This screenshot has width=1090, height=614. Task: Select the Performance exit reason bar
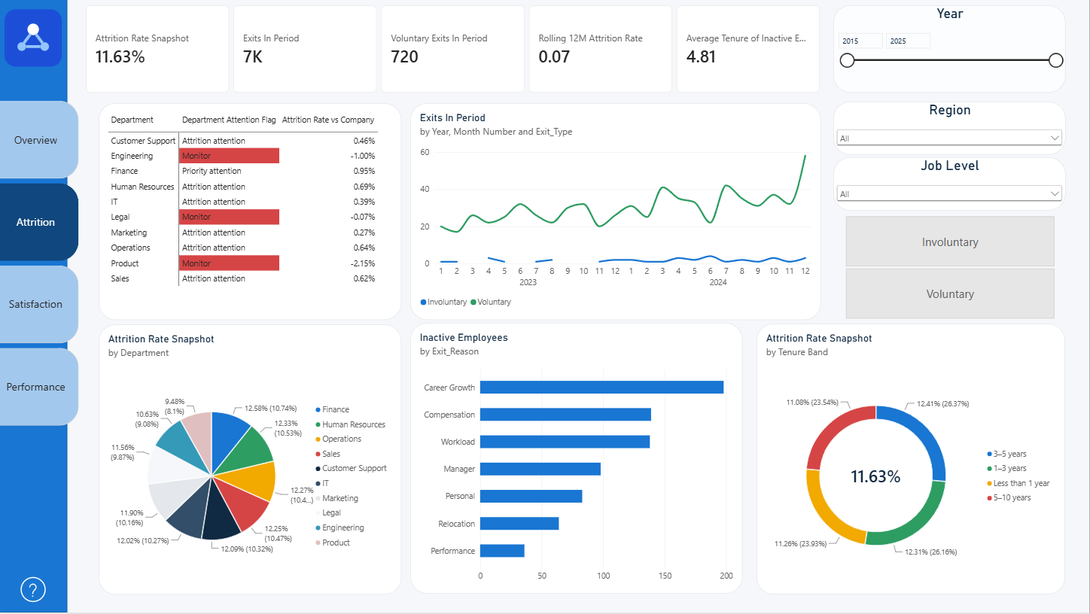pyautogui.click(x=502, y=551)
